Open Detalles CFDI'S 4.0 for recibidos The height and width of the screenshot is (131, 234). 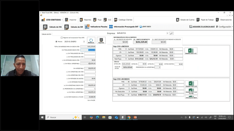pos(191,84)
